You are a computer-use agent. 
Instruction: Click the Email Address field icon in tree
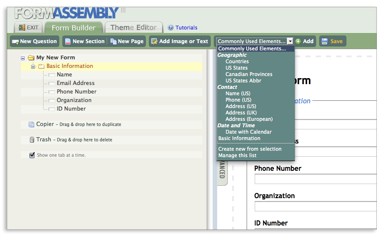point(52,84)
